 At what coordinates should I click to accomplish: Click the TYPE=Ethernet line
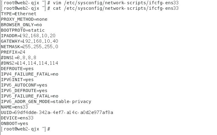(x=19, y=14)
